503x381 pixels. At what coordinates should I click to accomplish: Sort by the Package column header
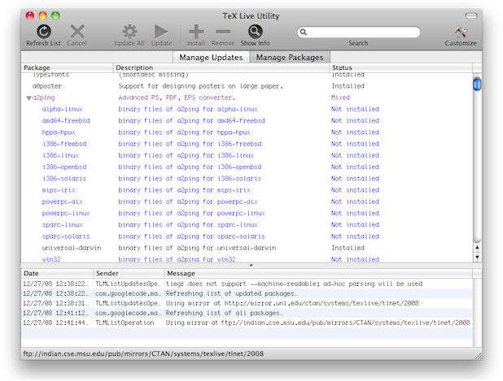tap(67, 67)
